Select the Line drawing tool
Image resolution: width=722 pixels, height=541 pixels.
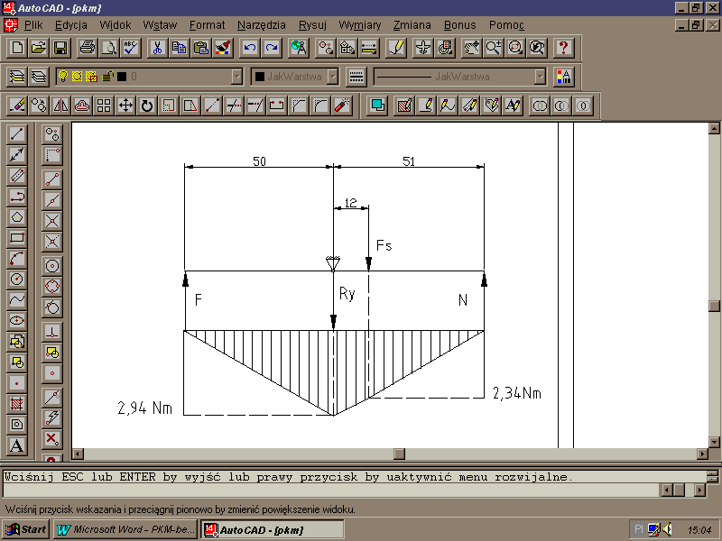point(16,134)
